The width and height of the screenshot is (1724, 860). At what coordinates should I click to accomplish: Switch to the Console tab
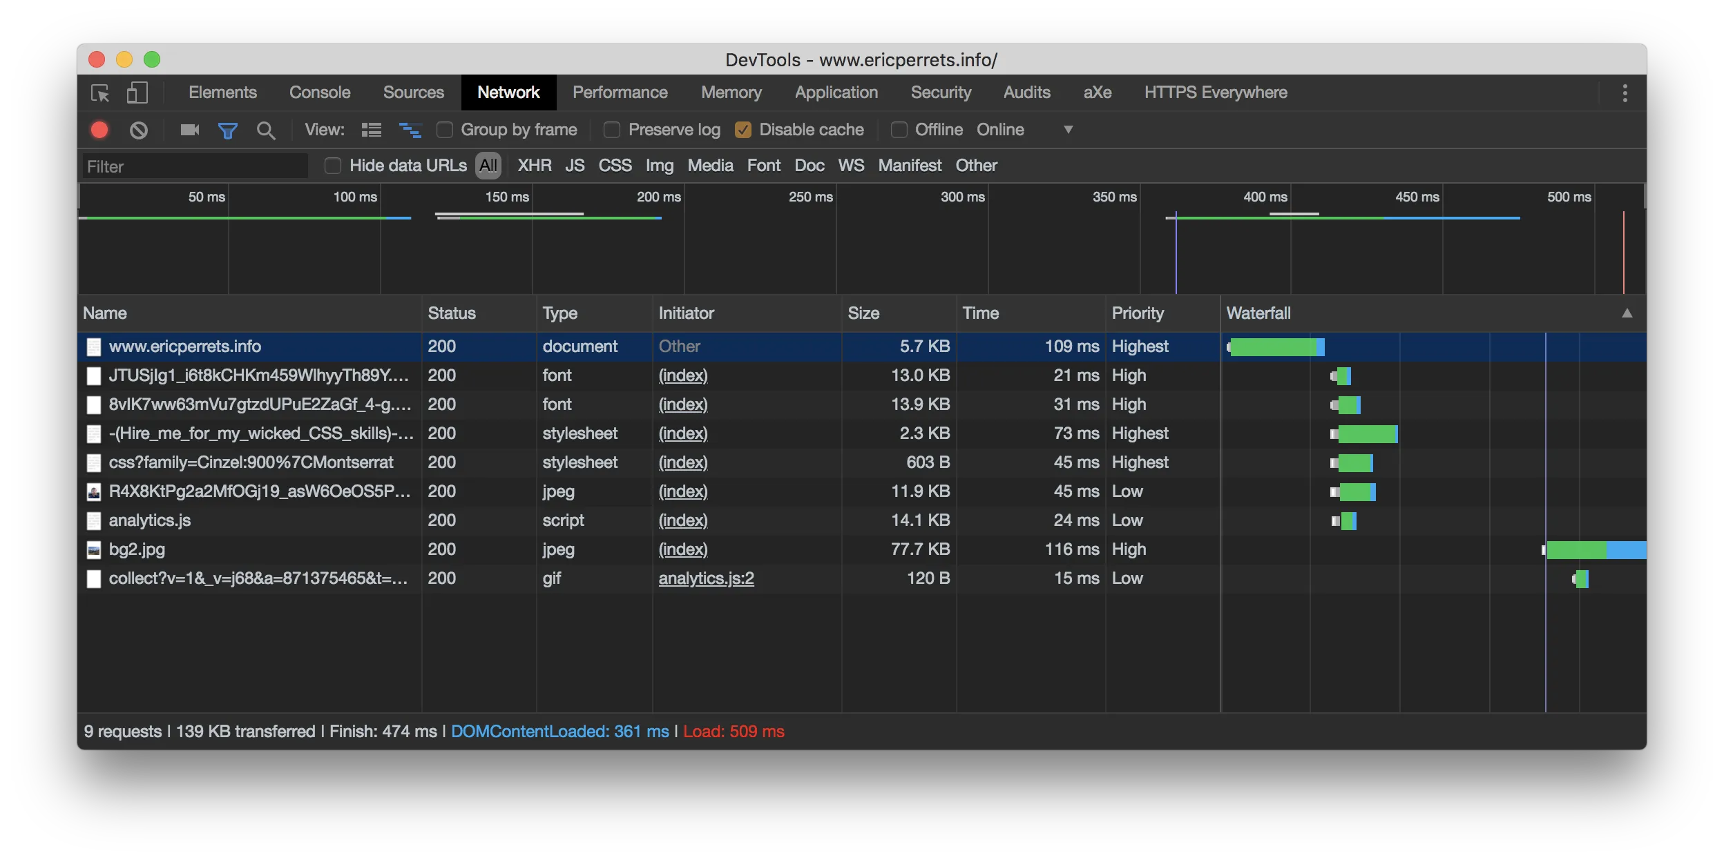point(320,92)
